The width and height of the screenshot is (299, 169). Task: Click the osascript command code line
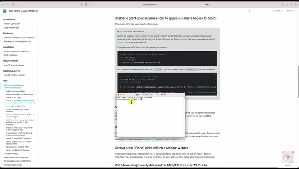[138, 79]
